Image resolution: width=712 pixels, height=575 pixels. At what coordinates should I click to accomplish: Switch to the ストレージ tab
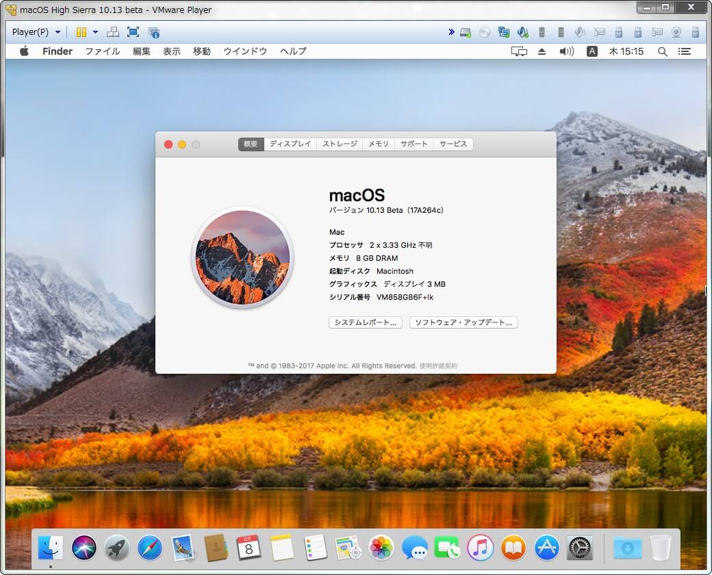340,144
